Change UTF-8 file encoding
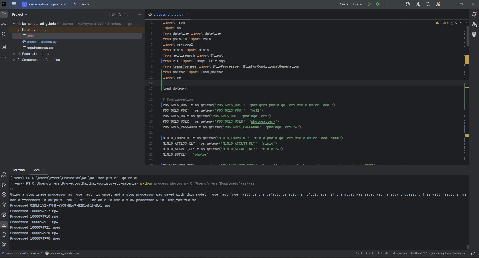The width and height of the screenshot is (479, 258). pos(383,253)
